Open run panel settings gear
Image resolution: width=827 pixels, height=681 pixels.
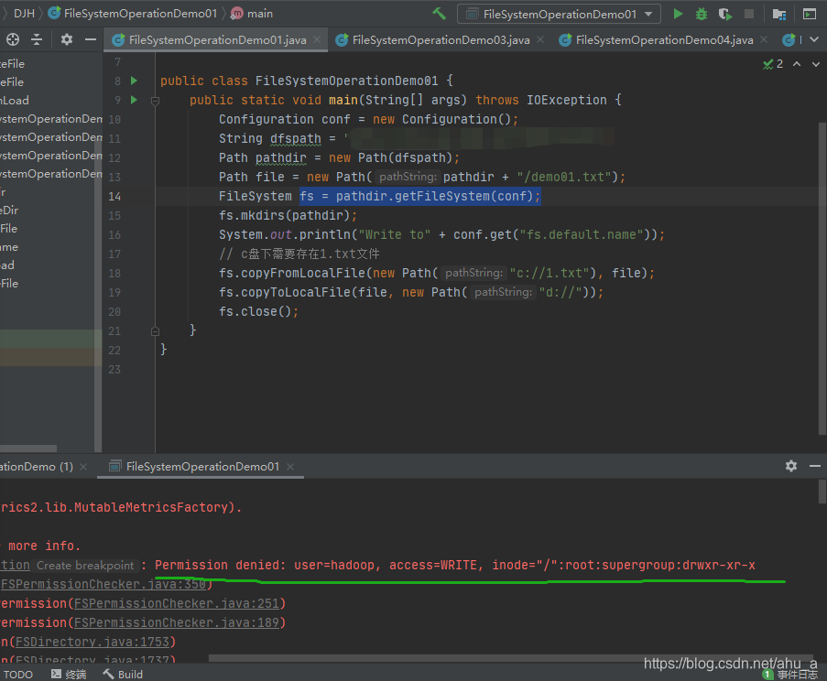pyautogui.click(x=791, y=466)
